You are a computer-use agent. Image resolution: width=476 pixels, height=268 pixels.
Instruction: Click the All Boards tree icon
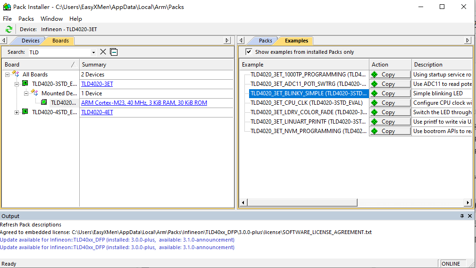click(16, 74)
